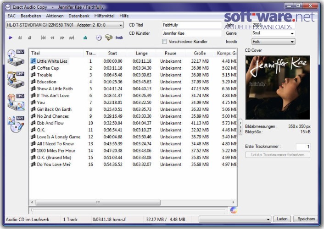Click the note icon for Trouble
This screenshot has height=229, width=324.
33,75
